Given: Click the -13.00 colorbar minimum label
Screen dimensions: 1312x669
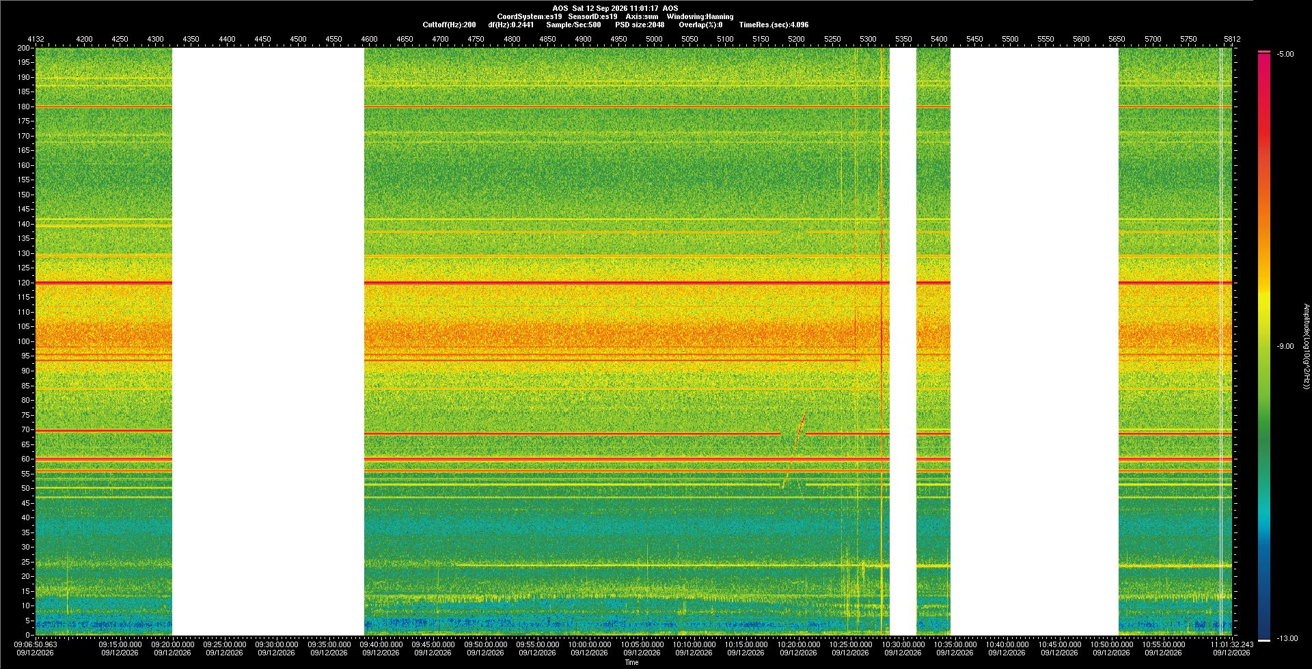Looking at the screenshot, I should 1287,638.
